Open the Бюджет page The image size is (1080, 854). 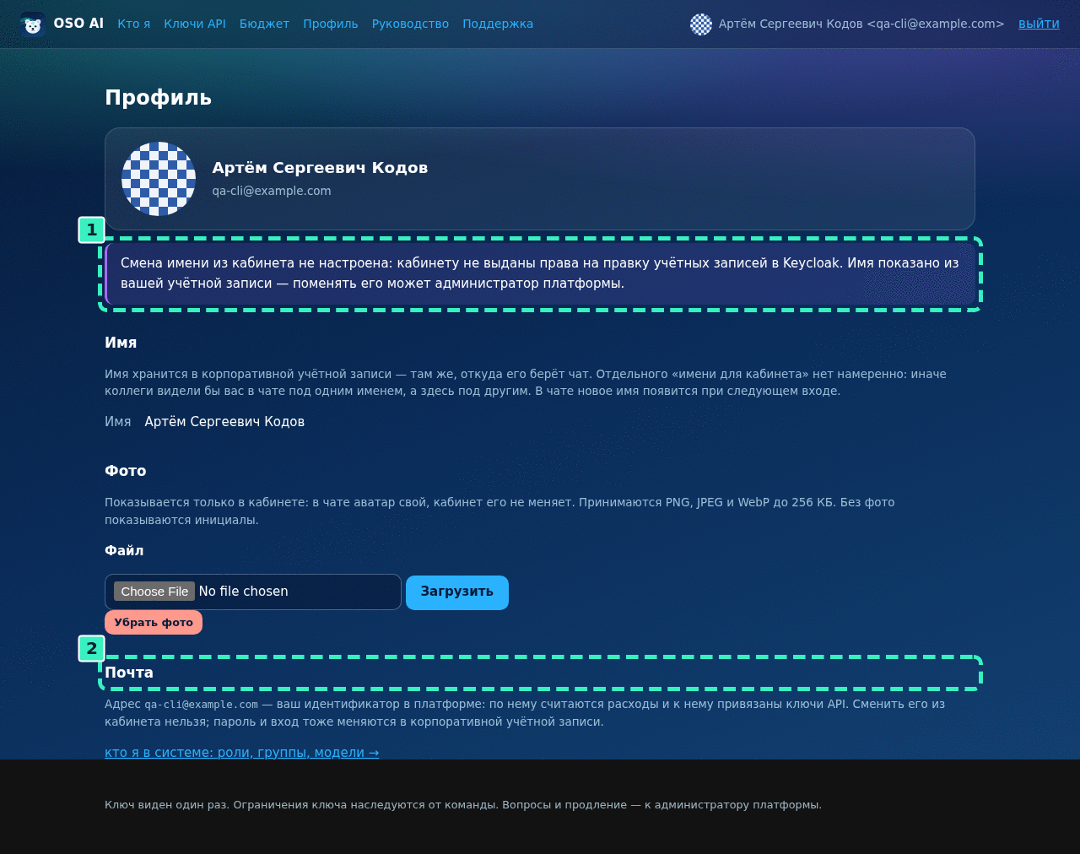[264, 24]
